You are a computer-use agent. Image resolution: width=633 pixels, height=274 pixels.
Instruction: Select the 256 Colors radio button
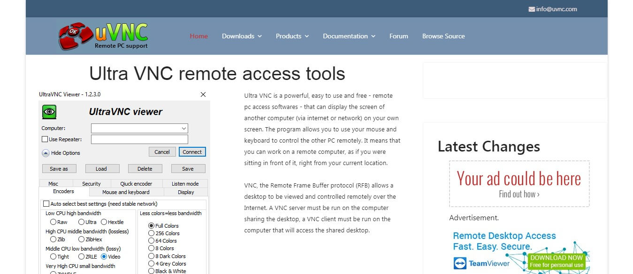coord(151,233)
